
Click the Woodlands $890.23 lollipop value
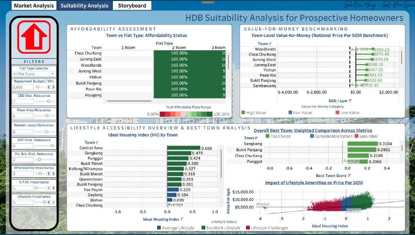pos(381,50)
